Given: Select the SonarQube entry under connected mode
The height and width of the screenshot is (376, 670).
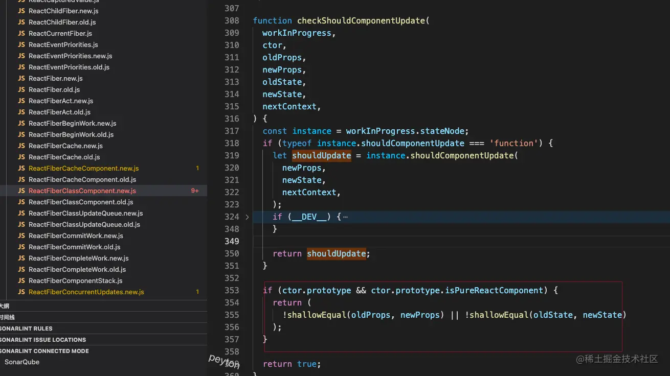Looking at the screenshot, I should coord(22,362).
